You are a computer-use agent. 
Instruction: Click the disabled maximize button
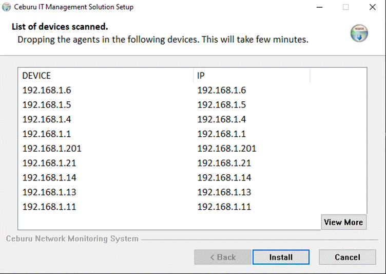pos(345,7)
